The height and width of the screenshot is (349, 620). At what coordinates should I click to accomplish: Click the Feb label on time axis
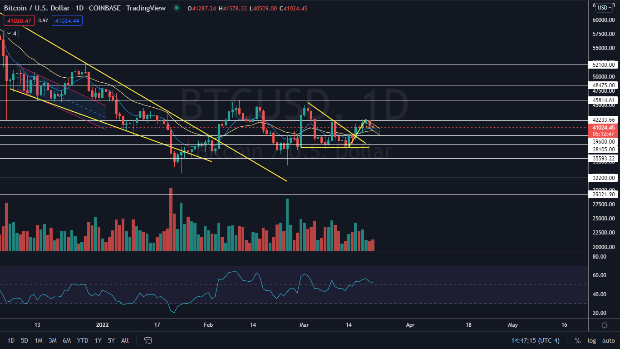pyautogui.click(x=208, y=325)
